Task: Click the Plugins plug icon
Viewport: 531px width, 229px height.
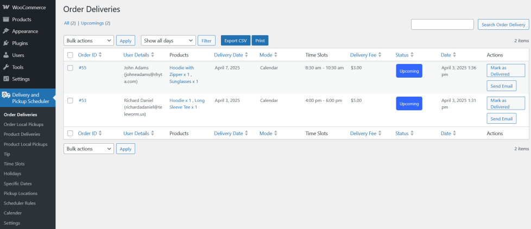Action: click(6, 43)
